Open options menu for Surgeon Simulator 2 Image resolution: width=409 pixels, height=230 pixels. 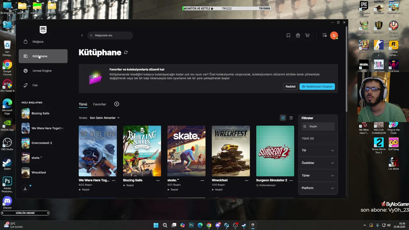click(x=291, y=180)
